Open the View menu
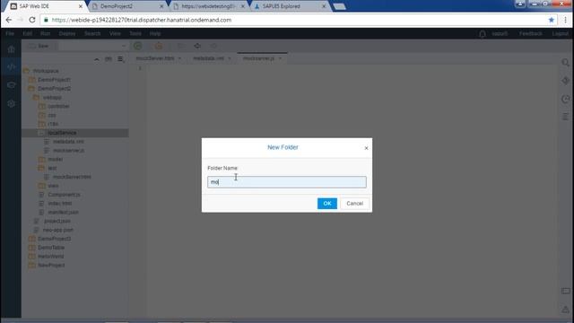The height and width of the screenshot is (323, 574). [115, 33]
